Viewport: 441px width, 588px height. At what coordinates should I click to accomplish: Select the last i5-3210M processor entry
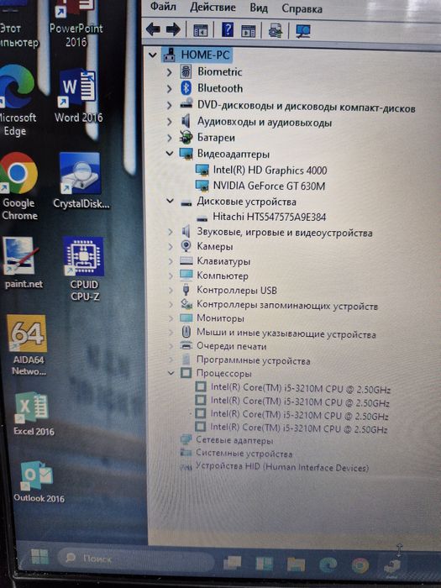(x=291, y=428)
